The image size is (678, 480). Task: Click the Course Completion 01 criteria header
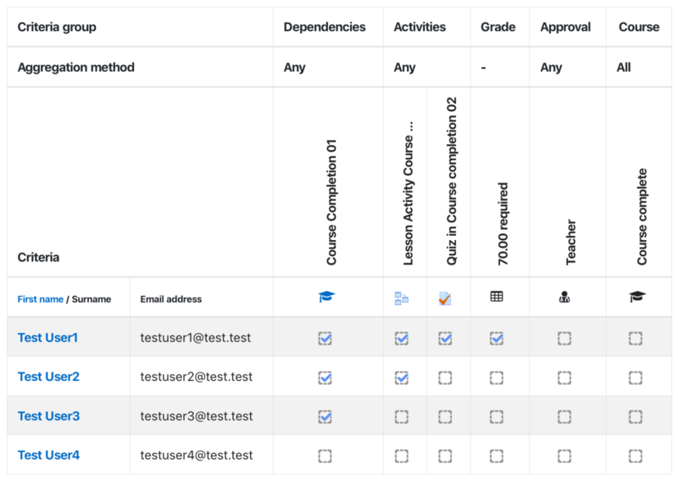[331, 202]
